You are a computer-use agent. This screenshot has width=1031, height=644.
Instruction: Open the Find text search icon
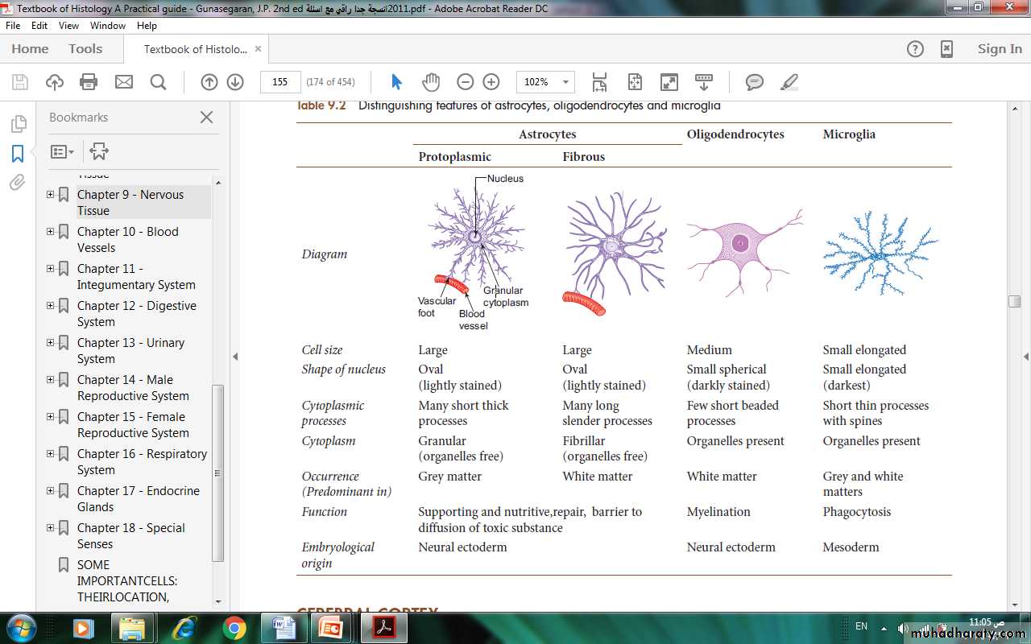[x=158, y=82]
